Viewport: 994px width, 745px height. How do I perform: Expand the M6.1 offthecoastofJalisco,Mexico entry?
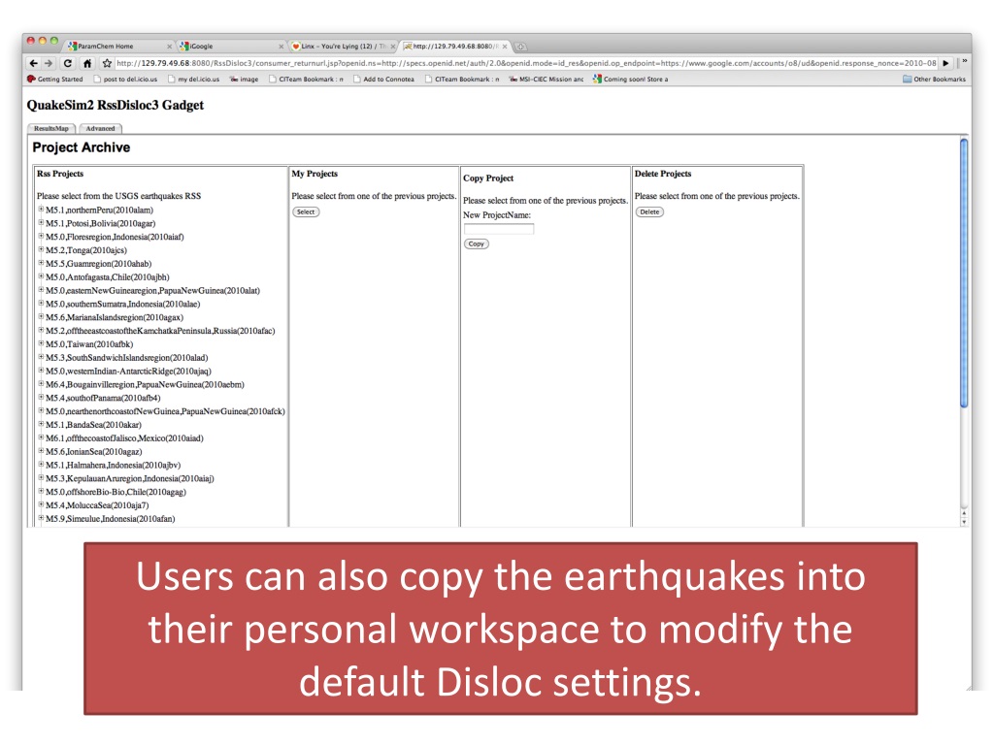point(41,437)
